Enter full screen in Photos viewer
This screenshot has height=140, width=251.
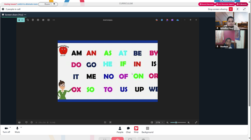click(x=196, y=122)
